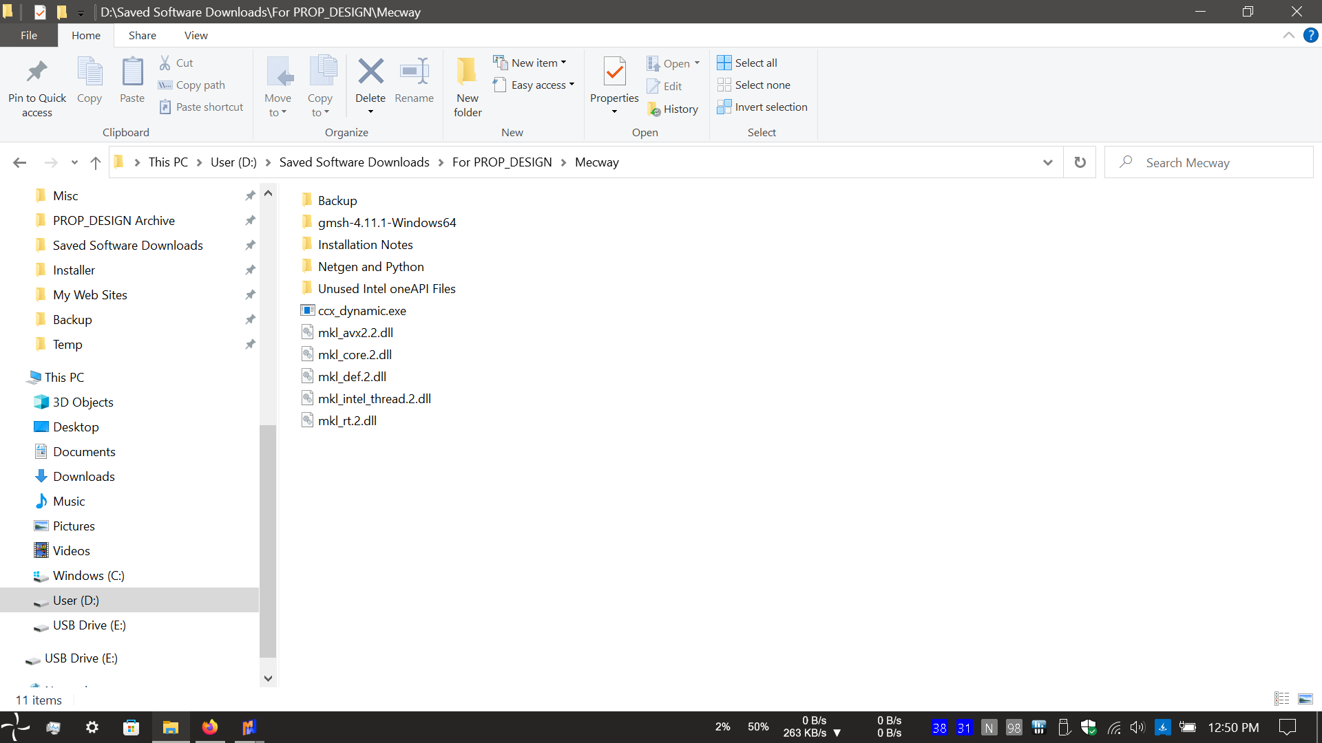1322x743 pixels.
Task: Click History in the Open group
Action: coord(673,109)
